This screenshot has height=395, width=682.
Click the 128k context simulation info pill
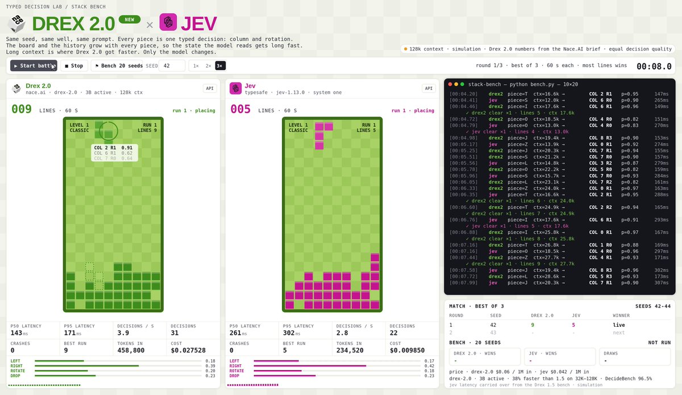[x=539, y=49]
